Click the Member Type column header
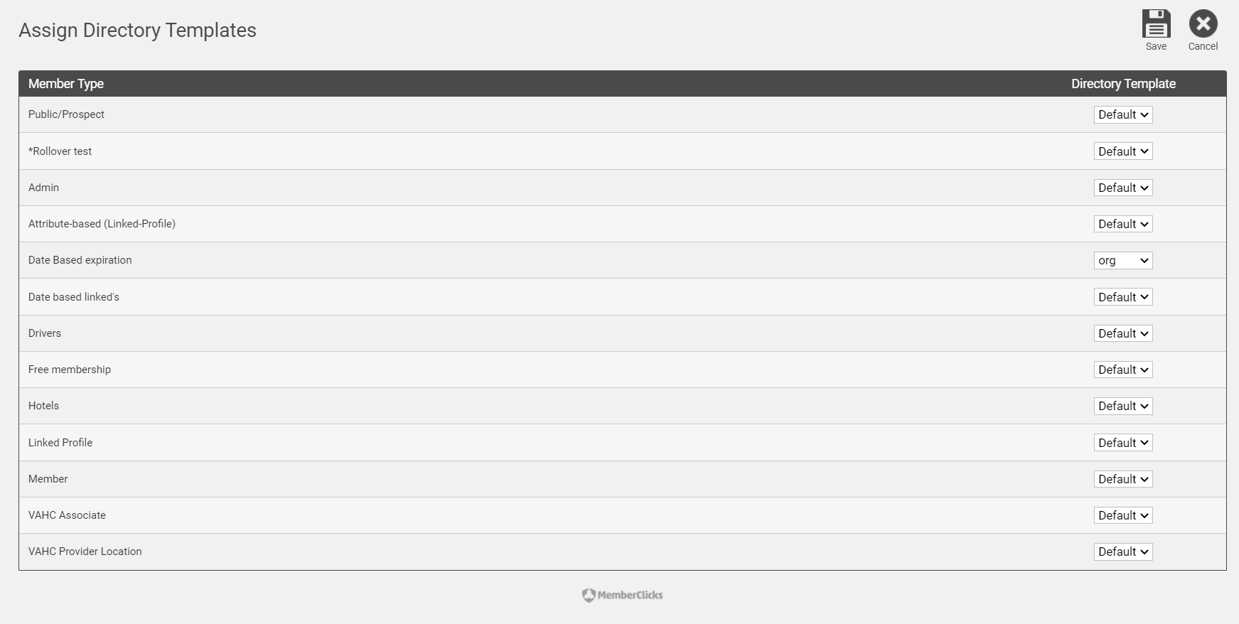The height and width of the screenshot is (624, 1239). tap(66, 83)
